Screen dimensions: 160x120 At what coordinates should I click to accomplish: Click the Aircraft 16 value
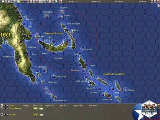pos(93,105)
